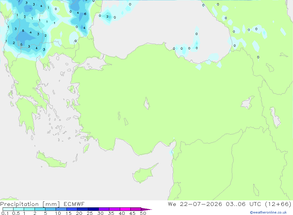Select the 0.1–0.5 mm legend color swatch
The image size is (293, 215).
coord(8,209)
